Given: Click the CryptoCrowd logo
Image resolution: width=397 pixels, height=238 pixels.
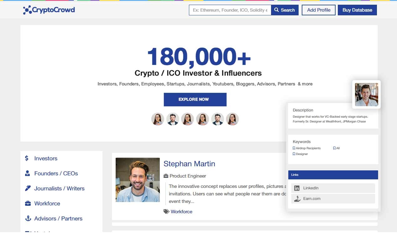Looking at the screenshot, I should coord(49,10).
